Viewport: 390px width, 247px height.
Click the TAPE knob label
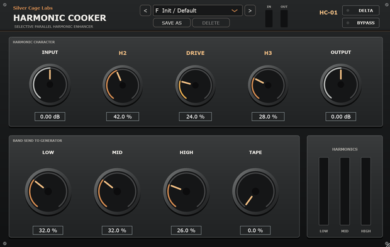coord(255,152)
